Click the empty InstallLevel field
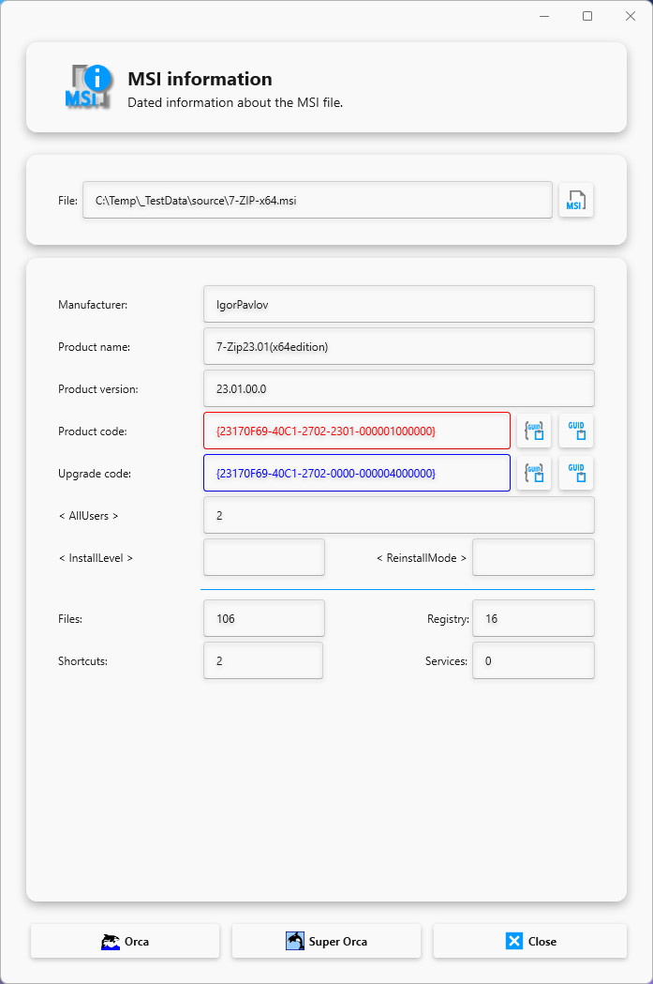This screenshot has height=984, width=653. (x=264, y=557)
